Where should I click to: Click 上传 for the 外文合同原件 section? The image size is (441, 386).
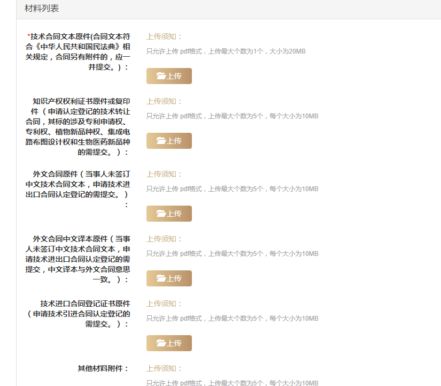(169, 213)
